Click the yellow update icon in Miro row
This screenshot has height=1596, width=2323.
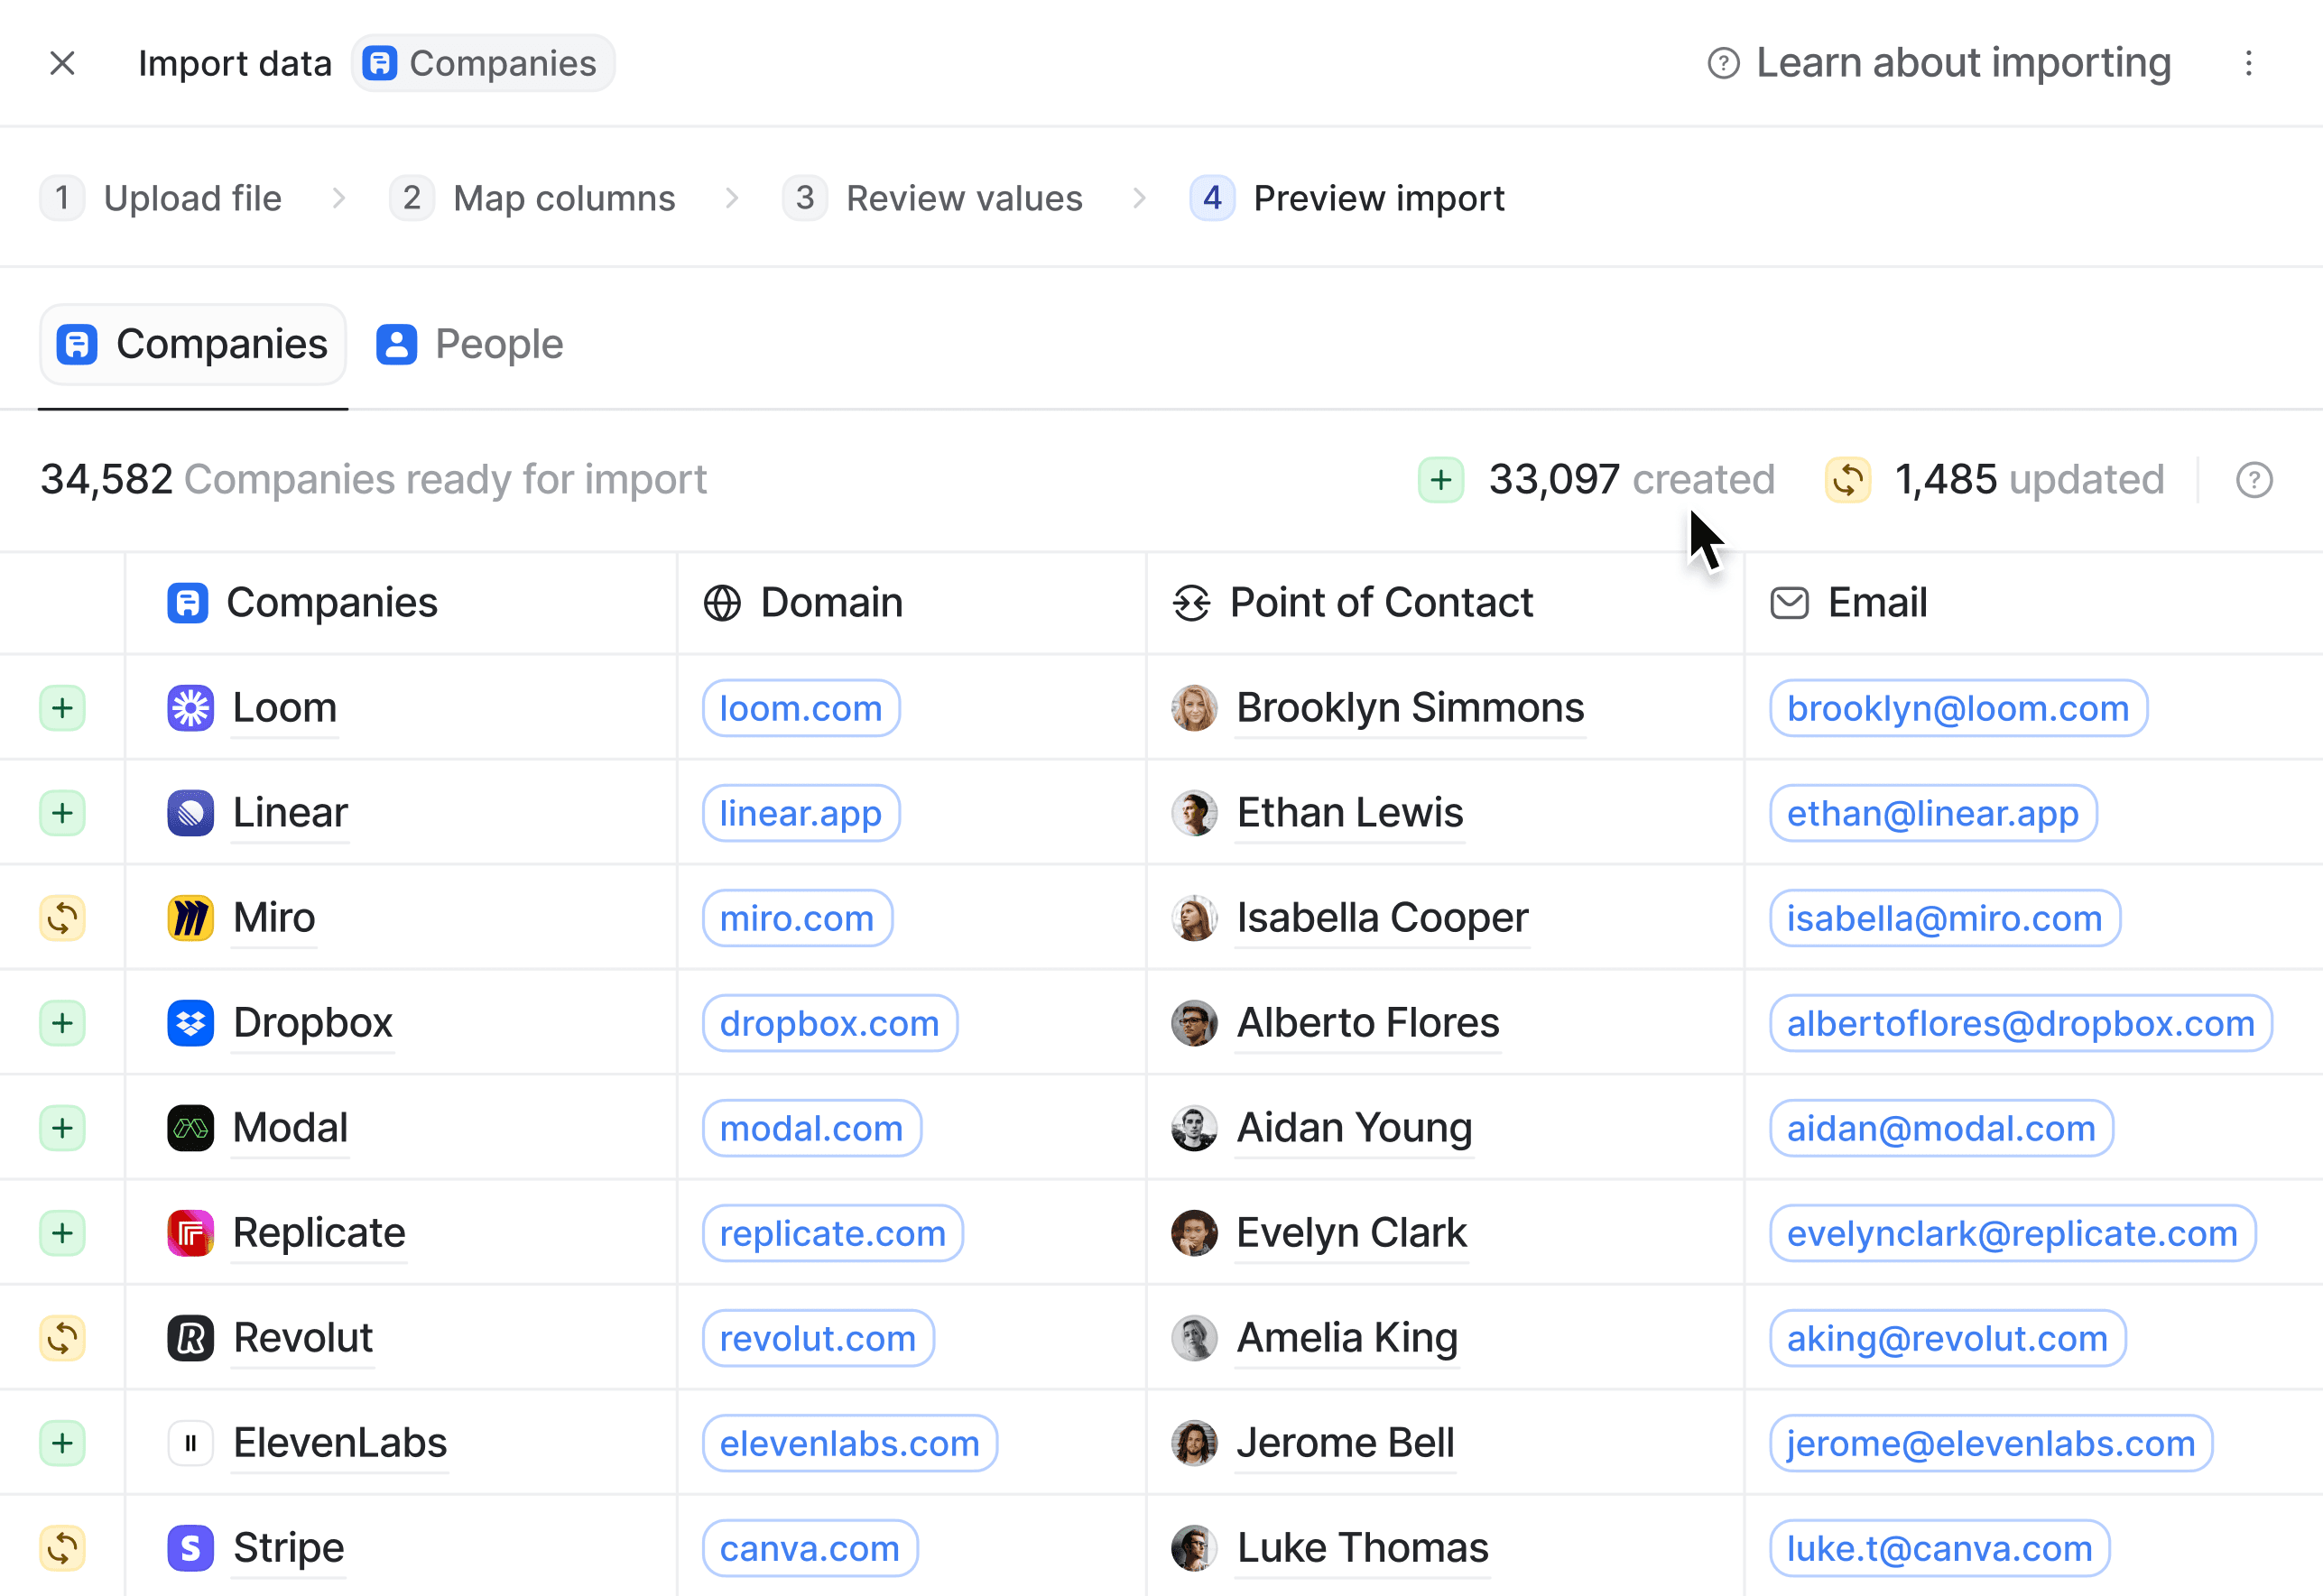point(62,918)
